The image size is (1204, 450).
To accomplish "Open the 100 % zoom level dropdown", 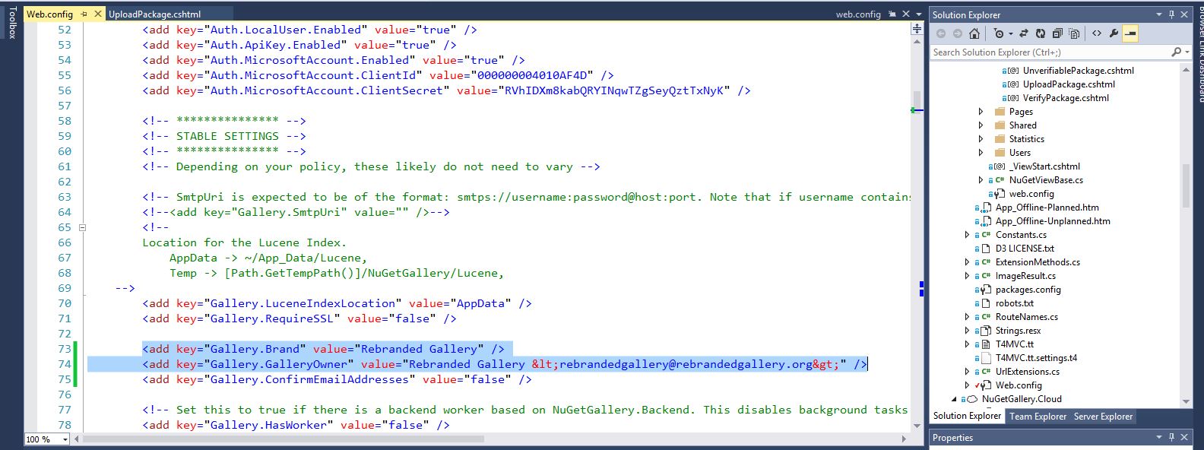I will point(65,439).
